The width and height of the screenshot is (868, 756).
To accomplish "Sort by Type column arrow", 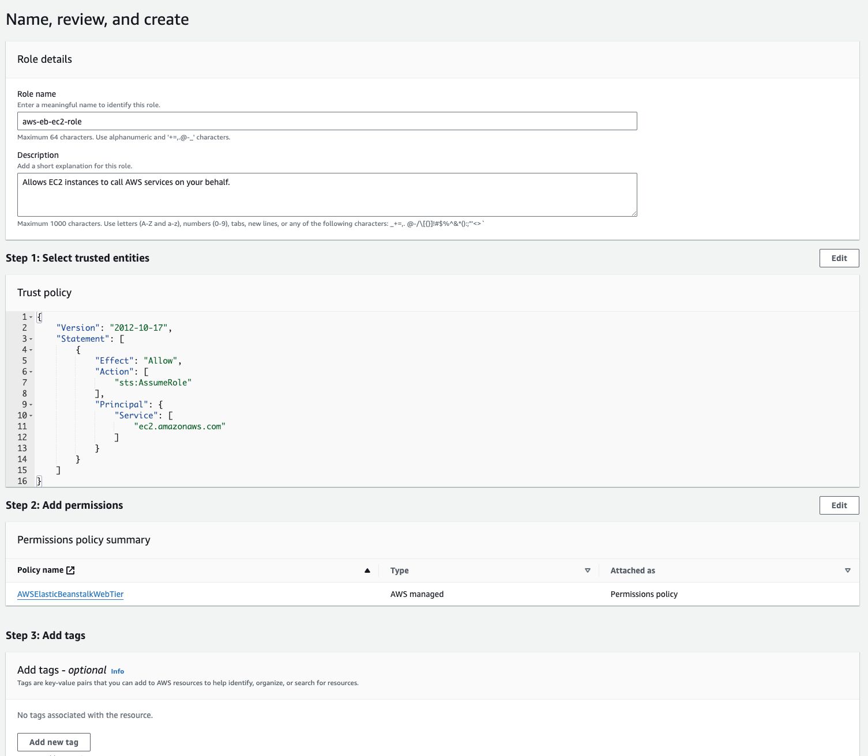I will pos(588,570).
